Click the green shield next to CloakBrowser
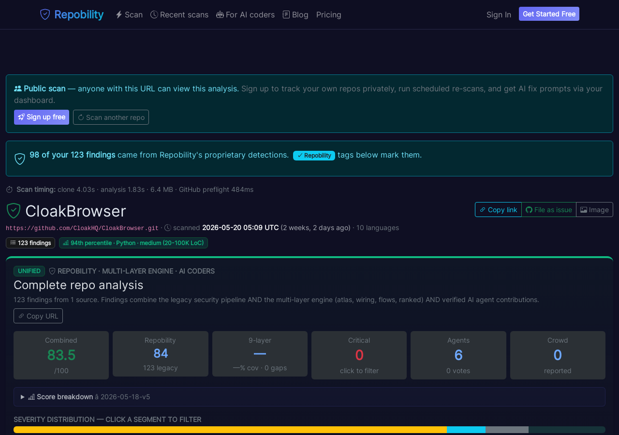619x435 pixels. [14, 211]
